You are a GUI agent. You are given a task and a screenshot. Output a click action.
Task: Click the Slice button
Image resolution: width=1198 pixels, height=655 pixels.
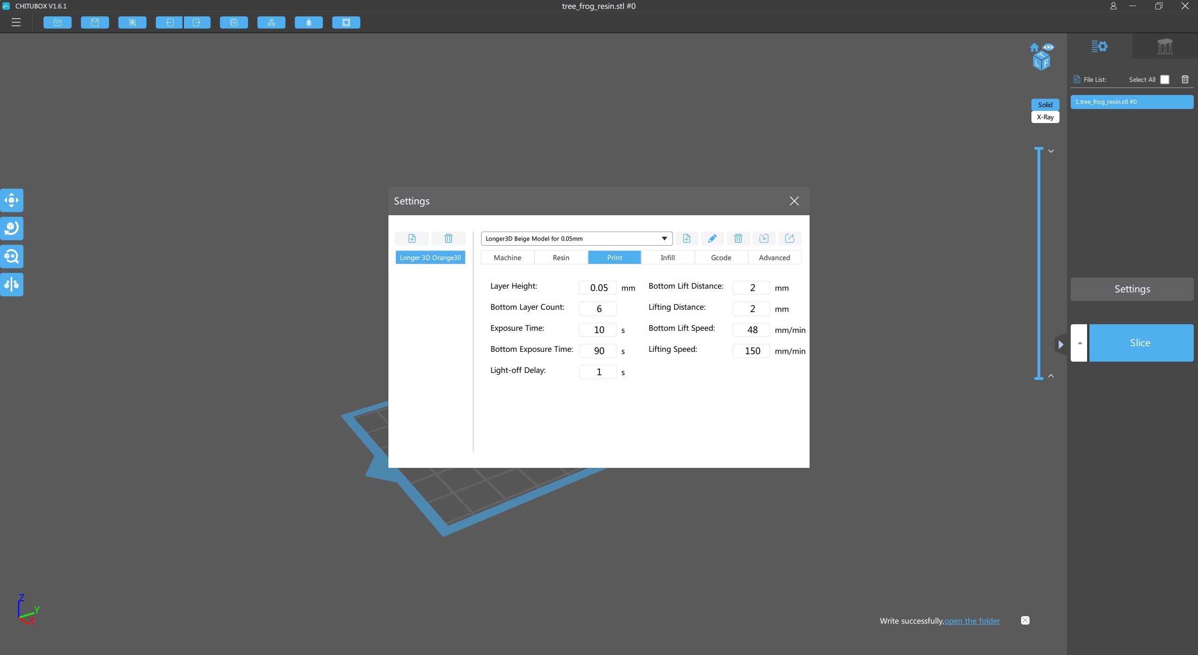tap(1140, 343)
